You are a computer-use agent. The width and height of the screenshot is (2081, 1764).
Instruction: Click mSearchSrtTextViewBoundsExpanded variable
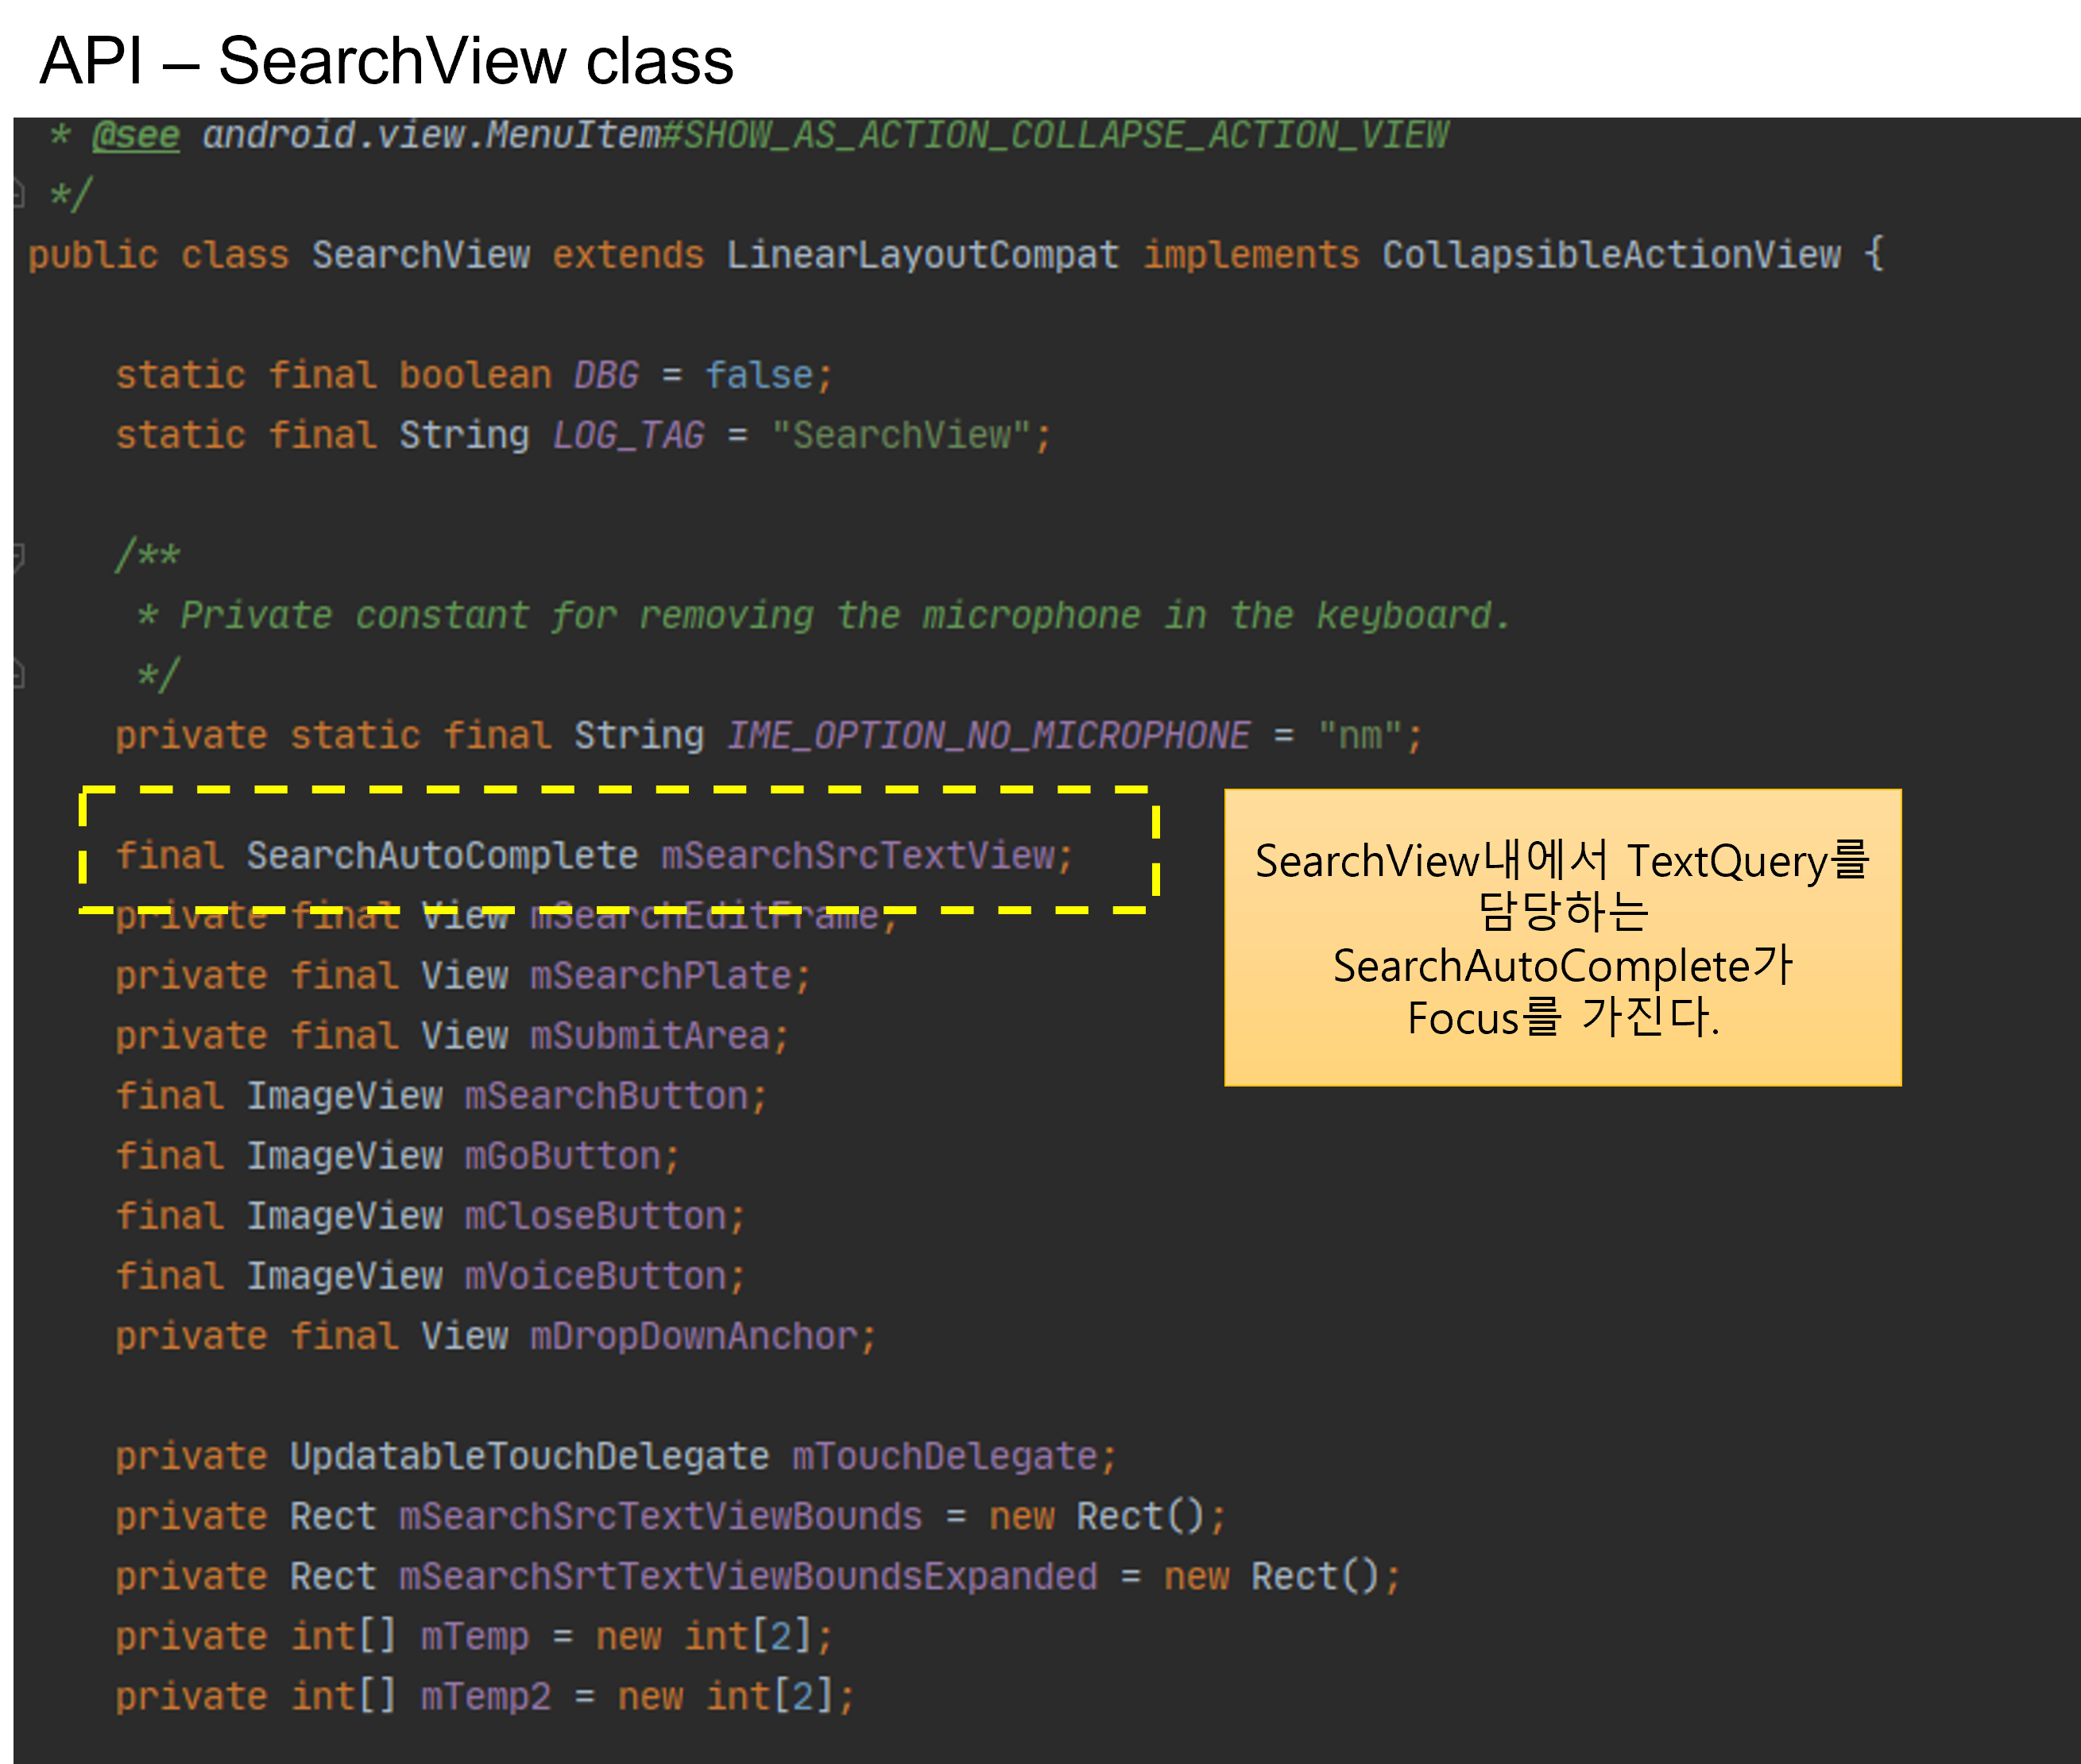coord(748,1577)
